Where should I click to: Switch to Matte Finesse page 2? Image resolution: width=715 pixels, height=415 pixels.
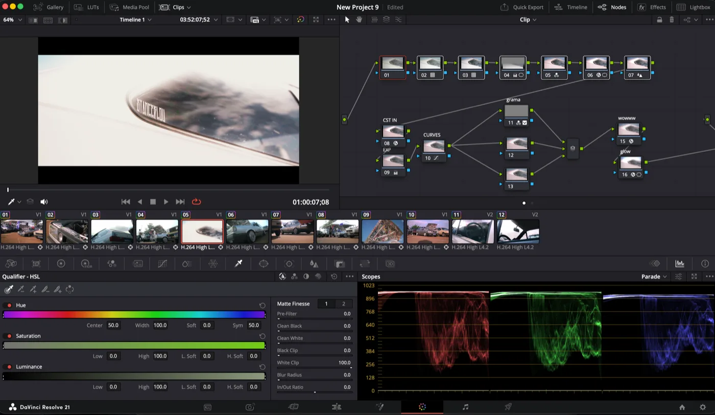tap(343, 304)
